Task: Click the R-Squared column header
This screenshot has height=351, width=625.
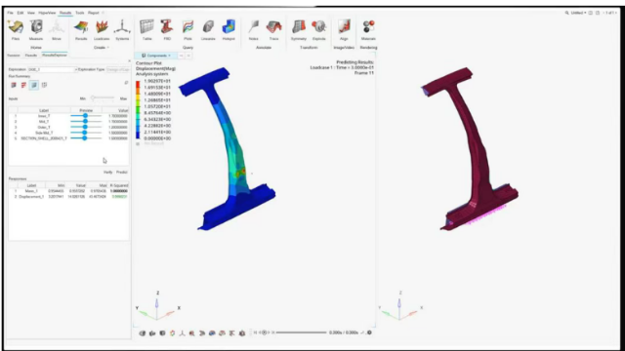Action: [119, 185]
